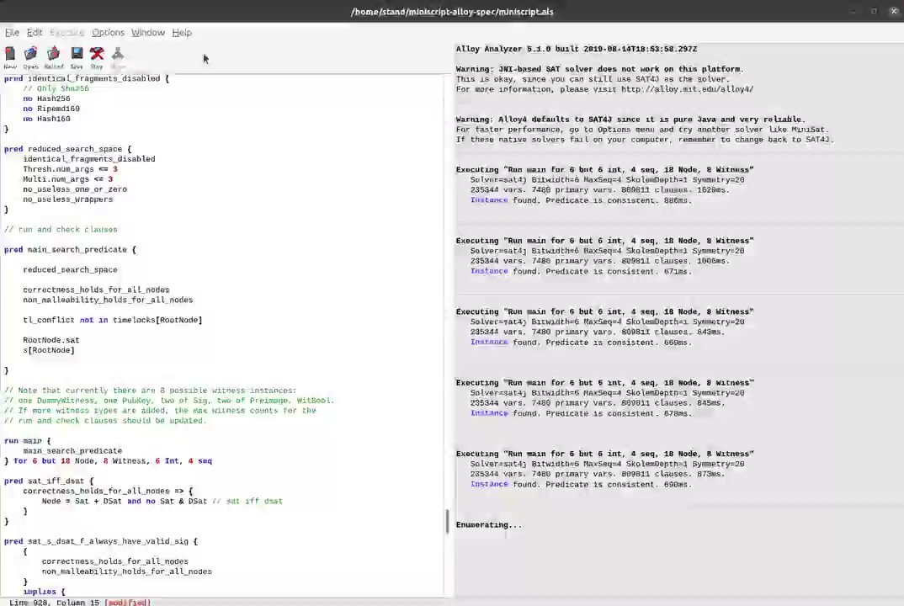Viewport: 904px width, 606px height.
Task: Open the Edit menu
Action: [x=35, y=32]
